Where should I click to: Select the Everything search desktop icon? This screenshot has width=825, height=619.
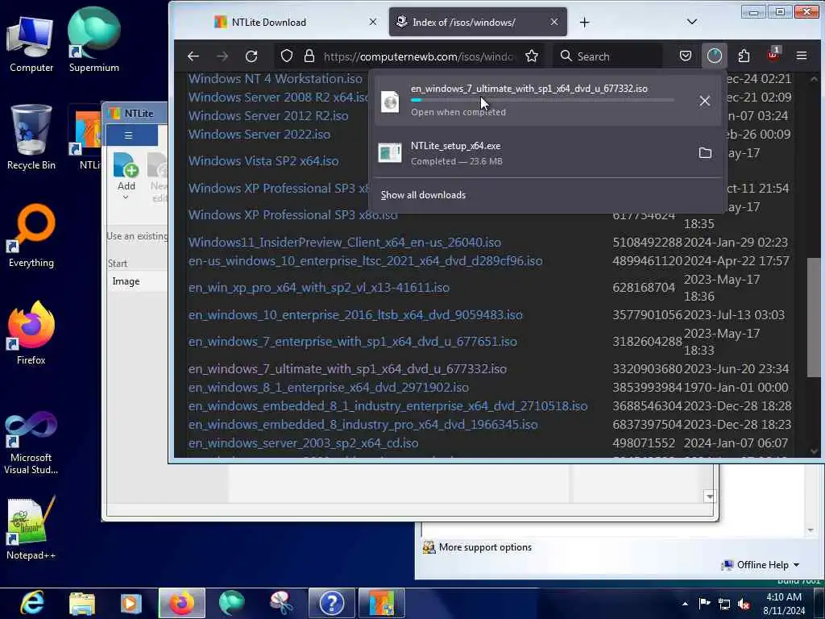(31, 236)
